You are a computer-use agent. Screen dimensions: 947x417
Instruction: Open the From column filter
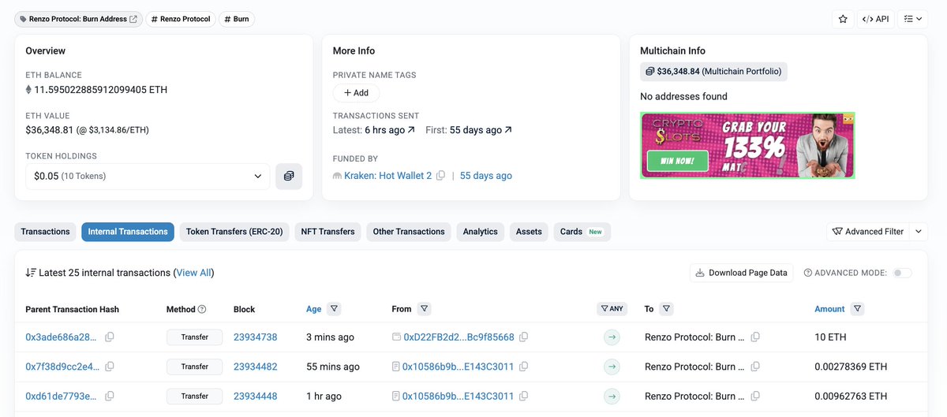point(425,309)
